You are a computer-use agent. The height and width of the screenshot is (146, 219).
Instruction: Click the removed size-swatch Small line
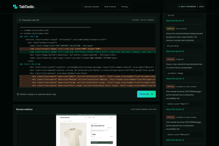point(87,76)
